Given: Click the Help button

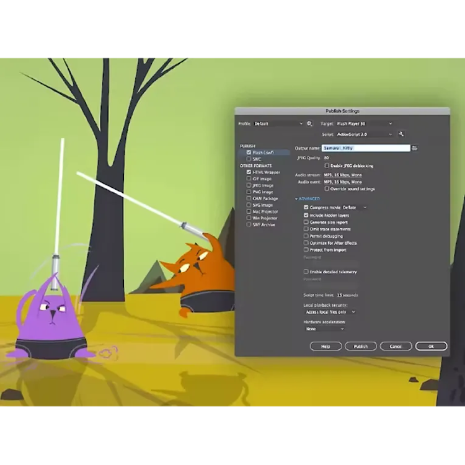Looking at the screenshot, I should pyautogui.click(x=325, y=347).
